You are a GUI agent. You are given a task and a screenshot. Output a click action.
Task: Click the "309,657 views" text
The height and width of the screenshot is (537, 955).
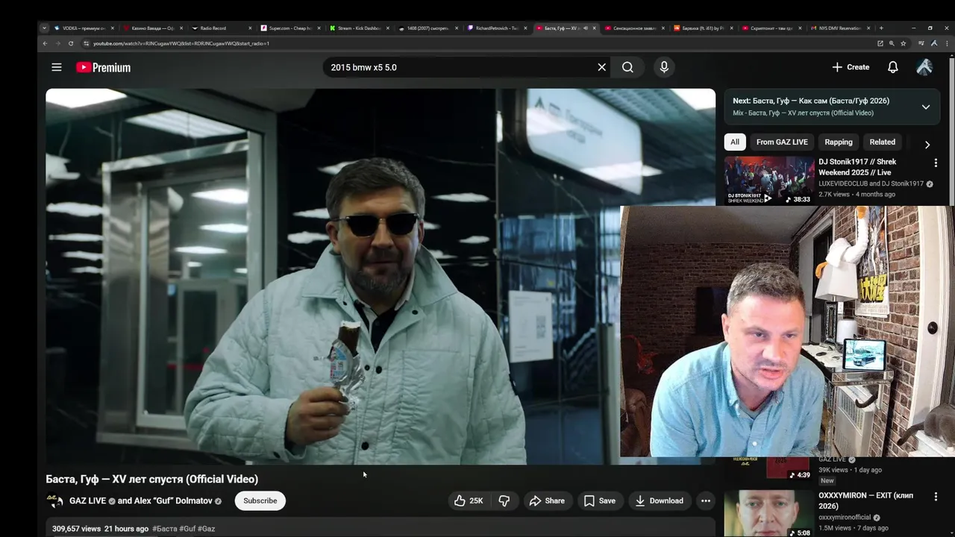click(76, 529)
